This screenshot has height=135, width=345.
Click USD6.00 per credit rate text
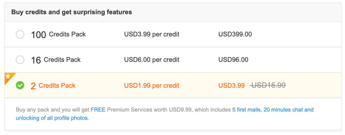(152, 60)
